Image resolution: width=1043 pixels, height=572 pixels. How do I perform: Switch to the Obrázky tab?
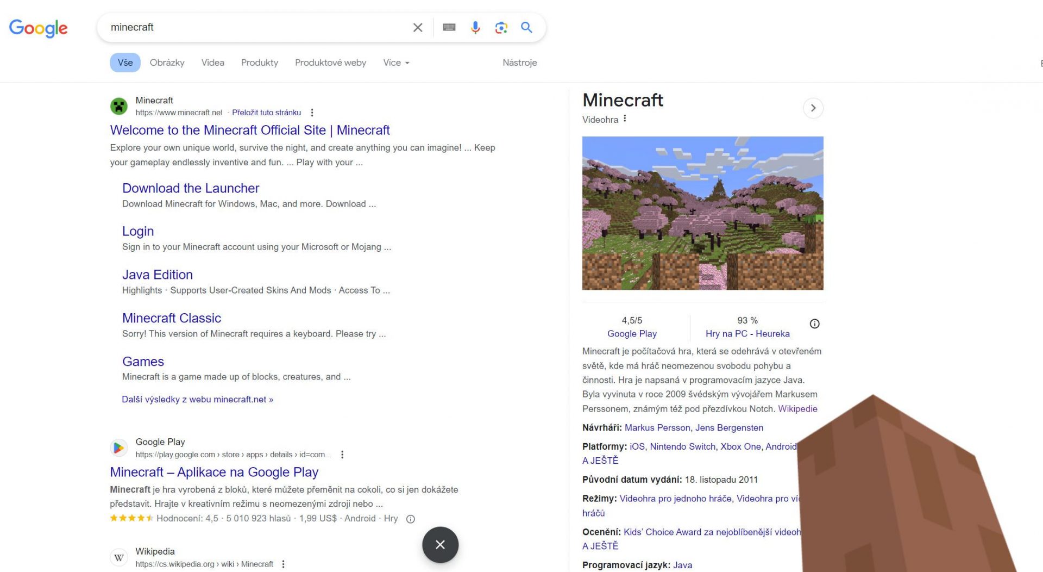[x=167, y=63]
